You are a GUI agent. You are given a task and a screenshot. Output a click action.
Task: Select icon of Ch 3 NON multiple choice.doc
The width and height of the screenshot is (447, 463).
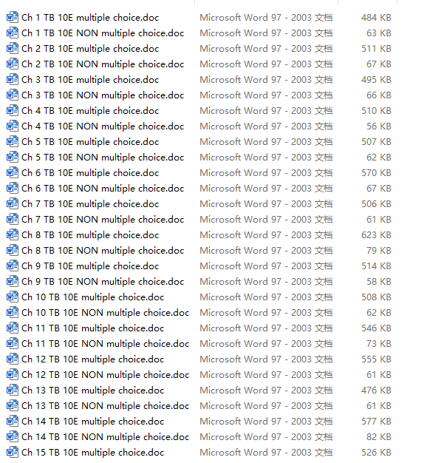[x=12, y=95]
